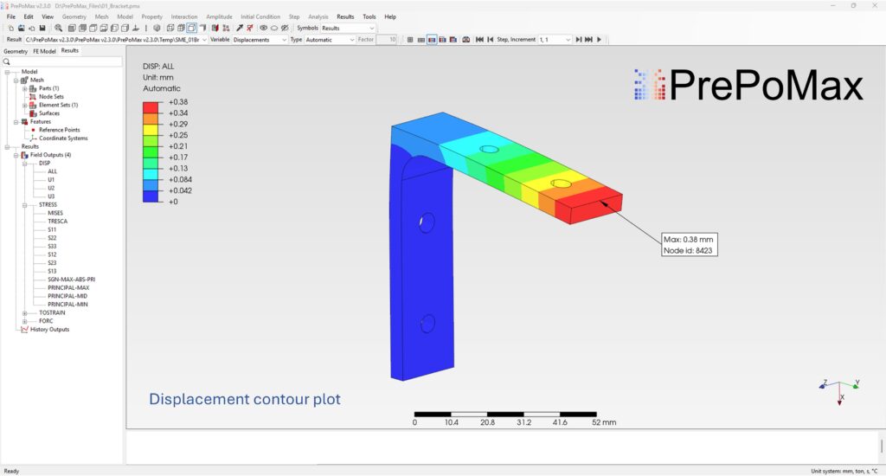Click the zoom-to-fit magnifier icon
The width and height of the screenshot is (886, 476).
click(x=58, y=28)
